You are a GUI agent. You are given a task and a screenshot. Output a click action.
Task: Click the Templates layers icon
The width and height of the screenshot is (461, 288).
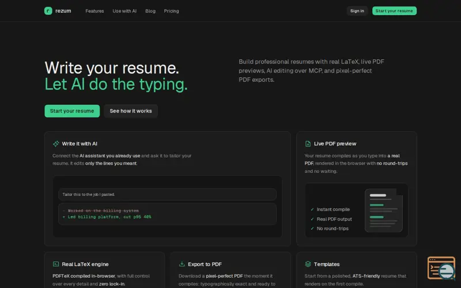tap(308, 264)
